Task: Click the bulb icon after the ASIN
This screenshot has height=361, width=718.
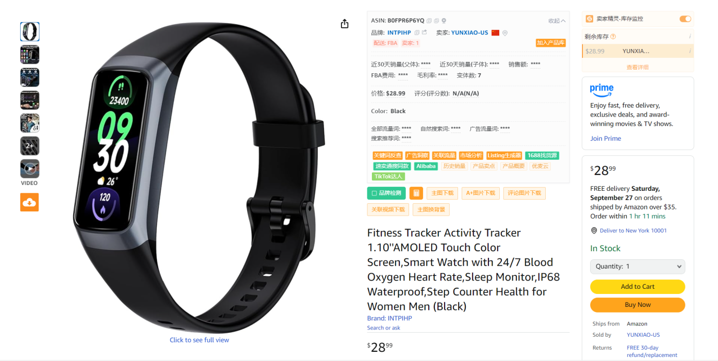Action: [444, 21]
